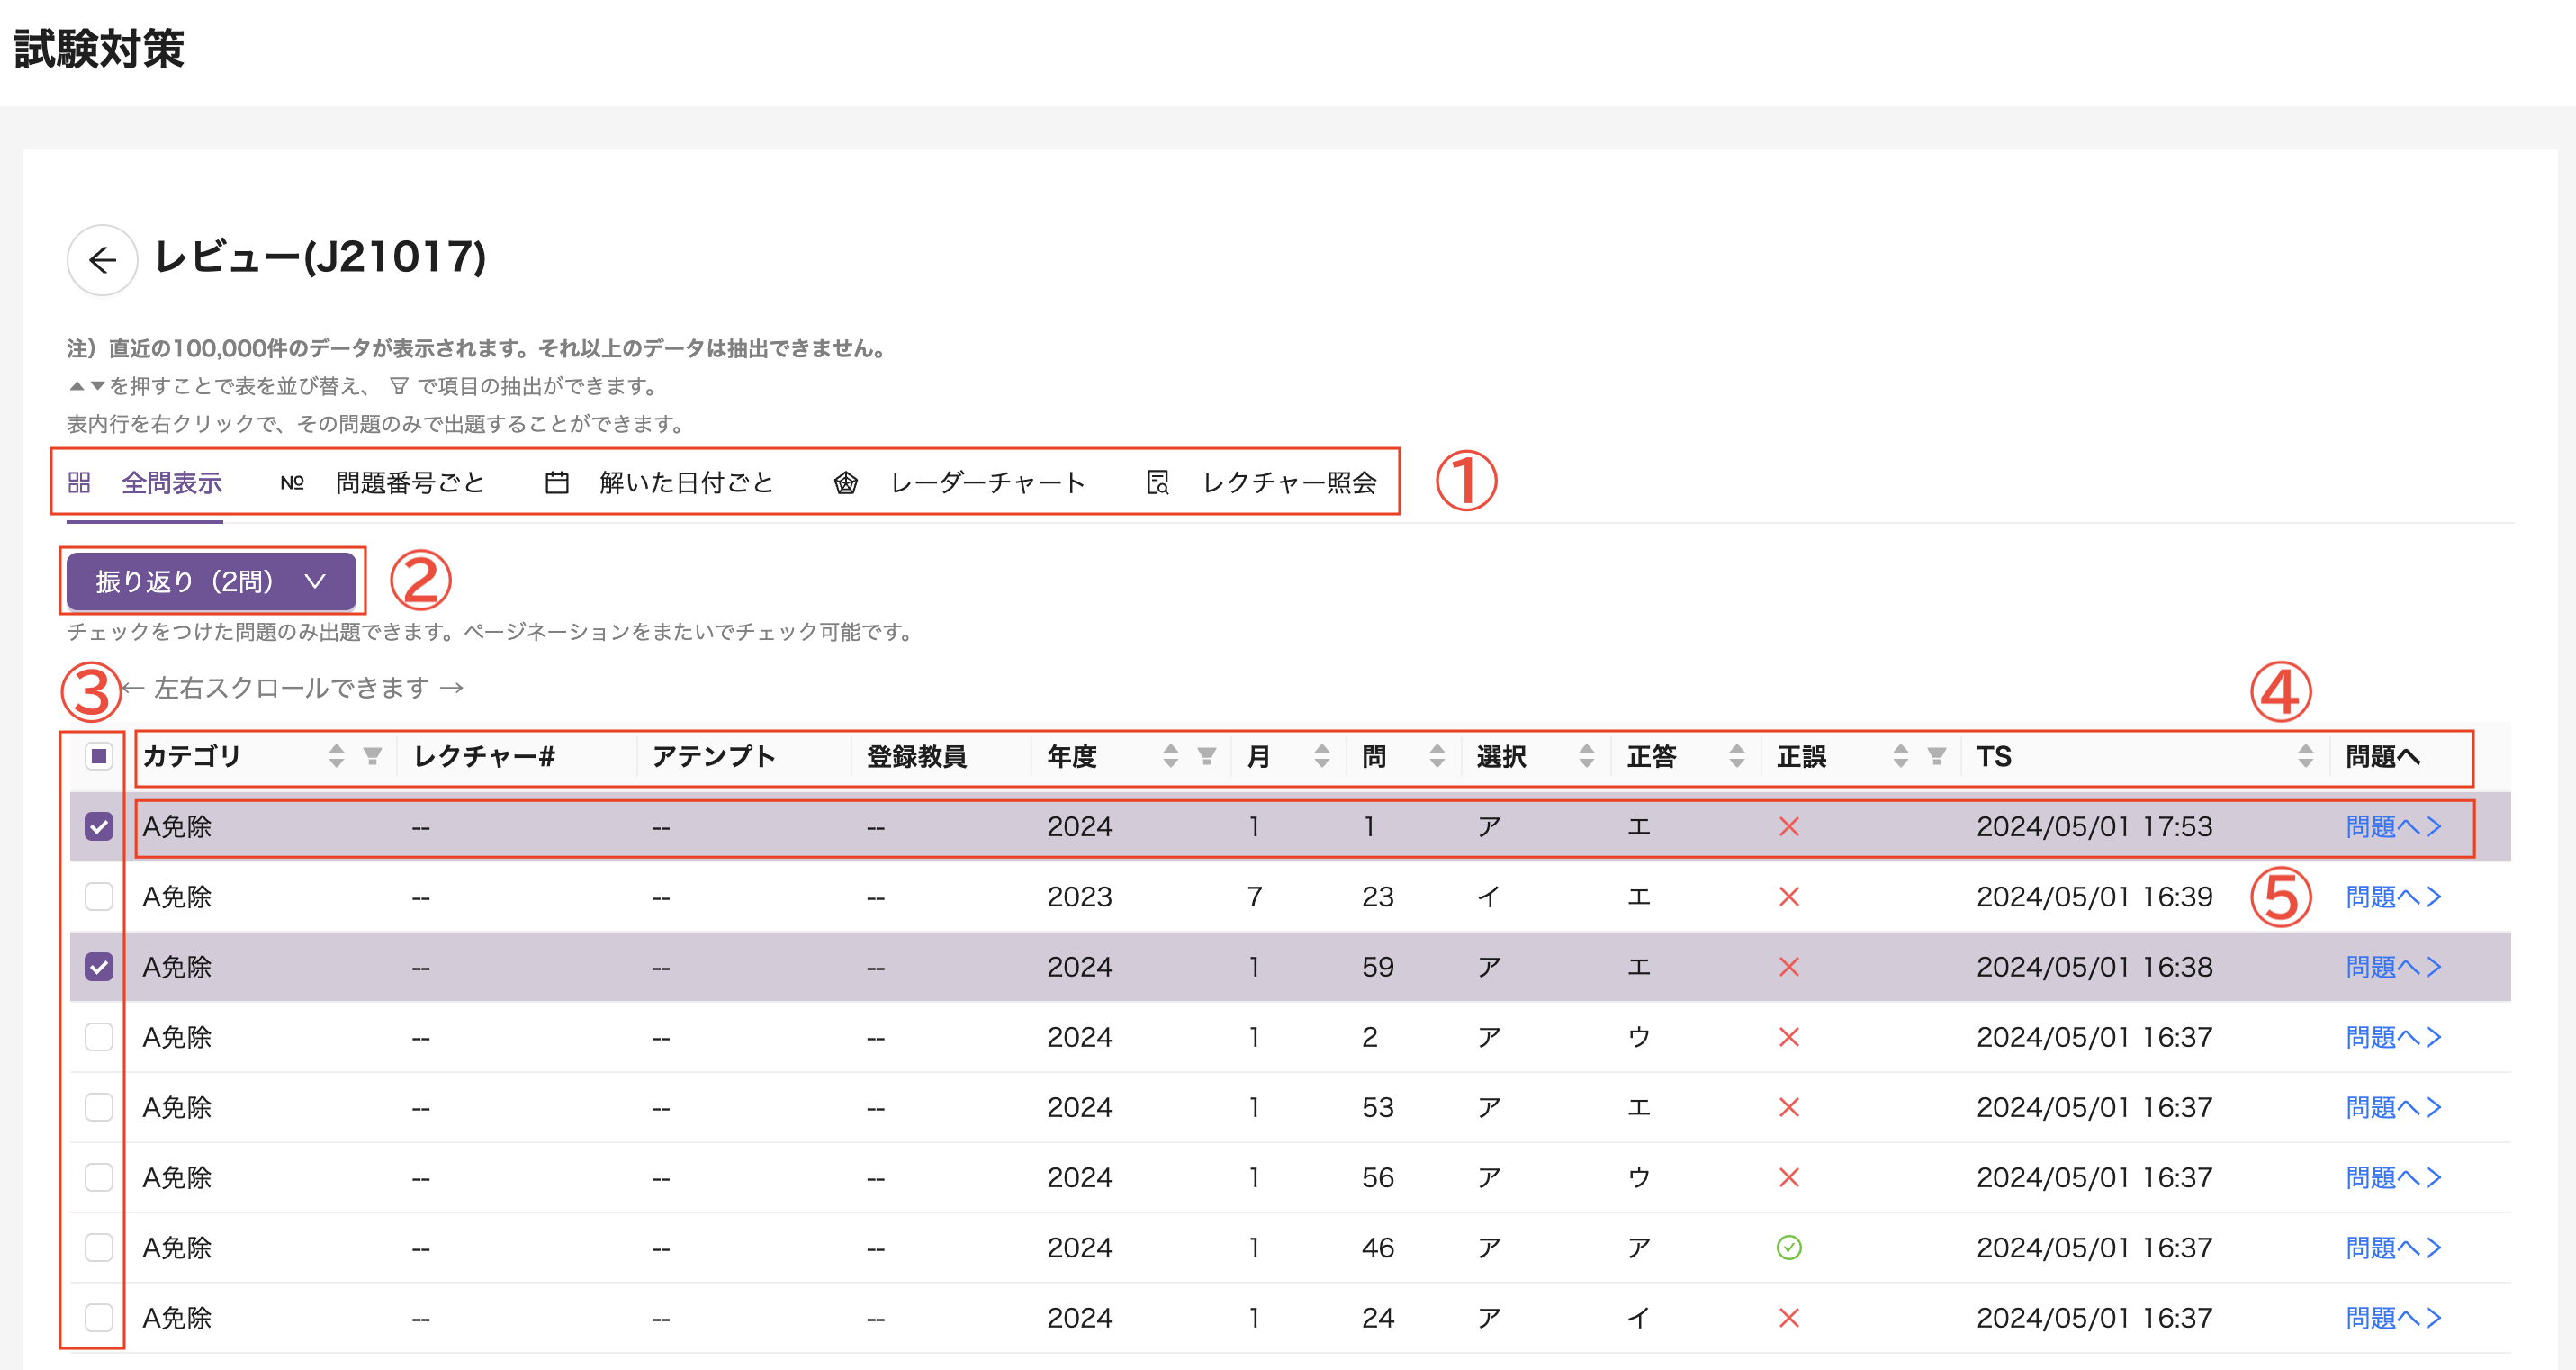Open 問題へ link on the top row

(2393, 827)
